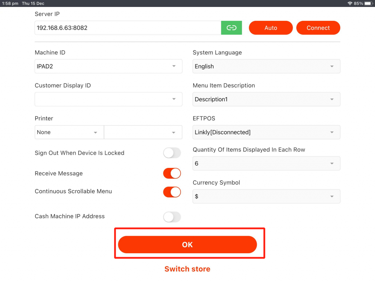This screenshot has height=281, width=375.
Task: Toggle Sign Out When Device Is Locked
Action: pos(172,153)
